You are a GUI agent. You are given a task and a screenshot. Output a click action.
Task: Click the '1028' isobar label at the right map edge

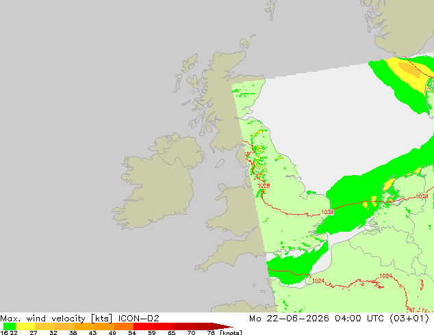point(422,196)
